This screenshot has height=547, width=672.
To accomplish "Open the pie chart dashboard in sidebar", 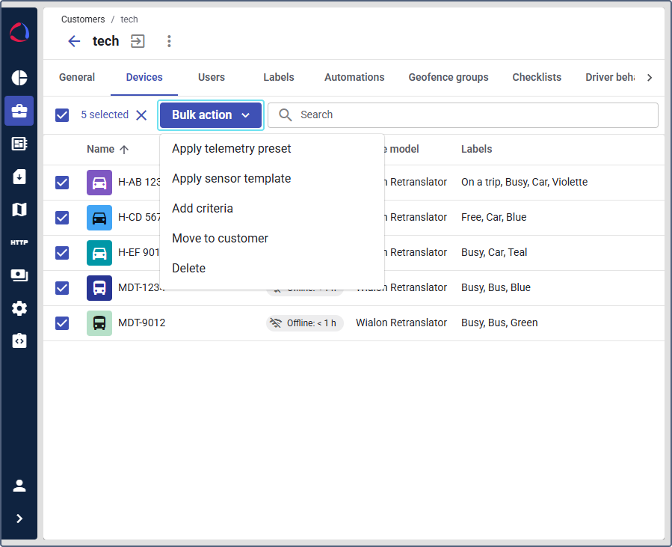I will click(x=19, y=78).
